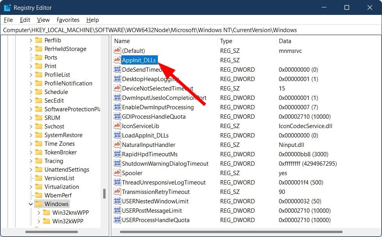
Task: Select the SRUM key
Action: tap(52, 118)
